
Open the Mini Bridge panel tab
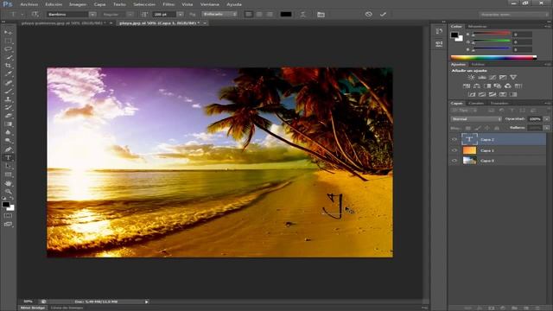click(32, 308)
